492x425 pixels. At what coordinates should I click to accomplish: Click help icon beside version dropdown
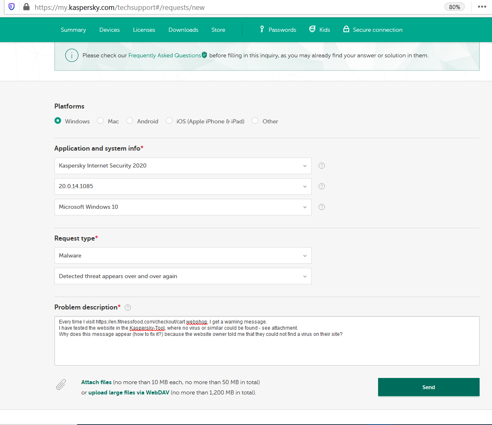tap(322, 187)
